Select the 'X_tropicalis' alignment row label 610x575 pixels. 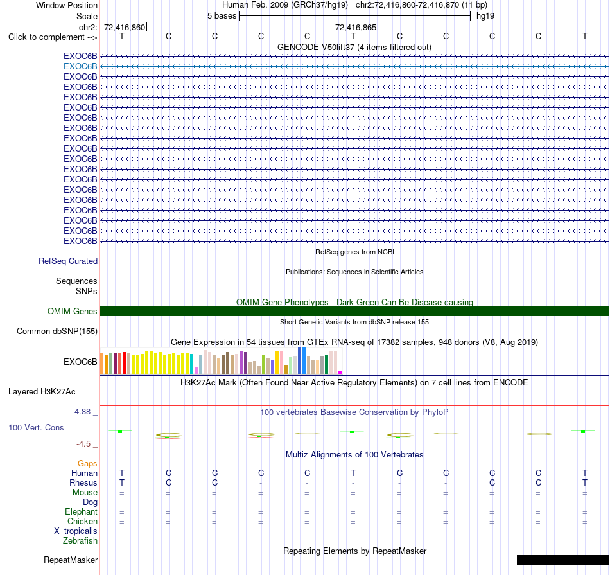click(76, 531)
